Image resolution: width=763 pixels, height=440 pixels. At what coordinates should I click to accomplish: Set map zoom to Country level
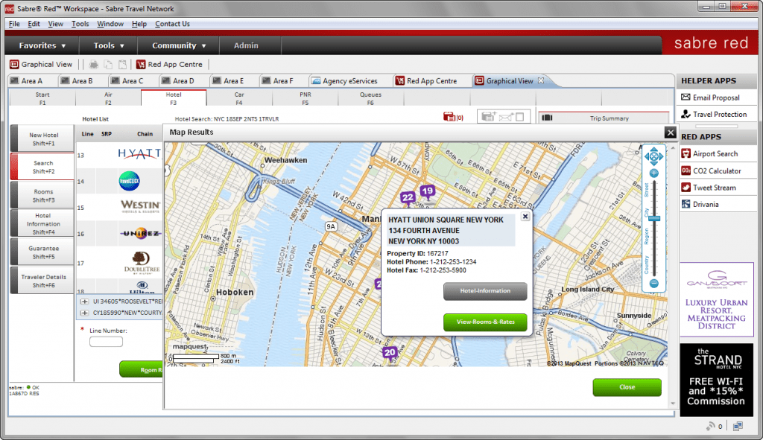[x=647, y=264]
